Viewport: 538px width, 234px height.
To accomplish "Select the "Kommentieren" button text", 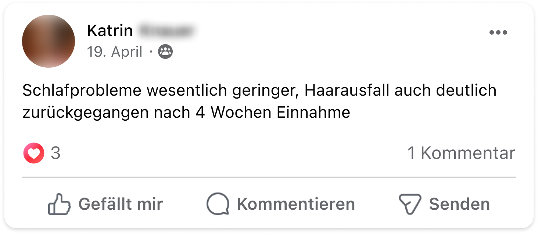I will (296, 204).
